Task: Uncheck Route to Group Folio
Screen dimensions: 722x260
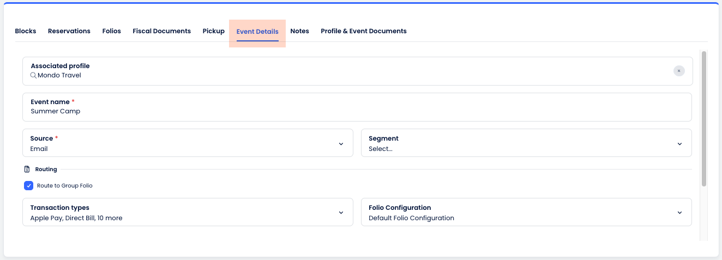Action: tap(29, 186)
